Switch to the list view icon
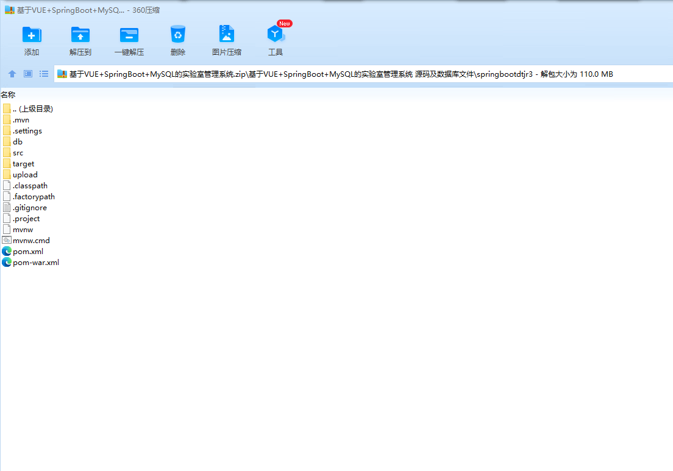Image resolution: width=673 pixels, height=471 pixels. coord(44,74)
